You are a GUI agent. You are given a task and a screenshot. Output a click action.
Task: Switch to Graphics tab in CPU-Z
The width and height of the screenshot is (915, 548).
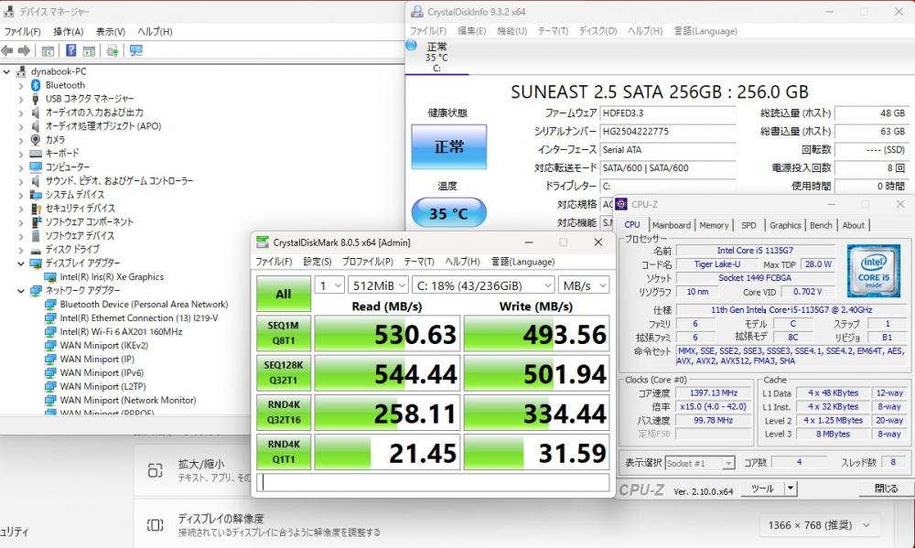(x=785, y=225)
